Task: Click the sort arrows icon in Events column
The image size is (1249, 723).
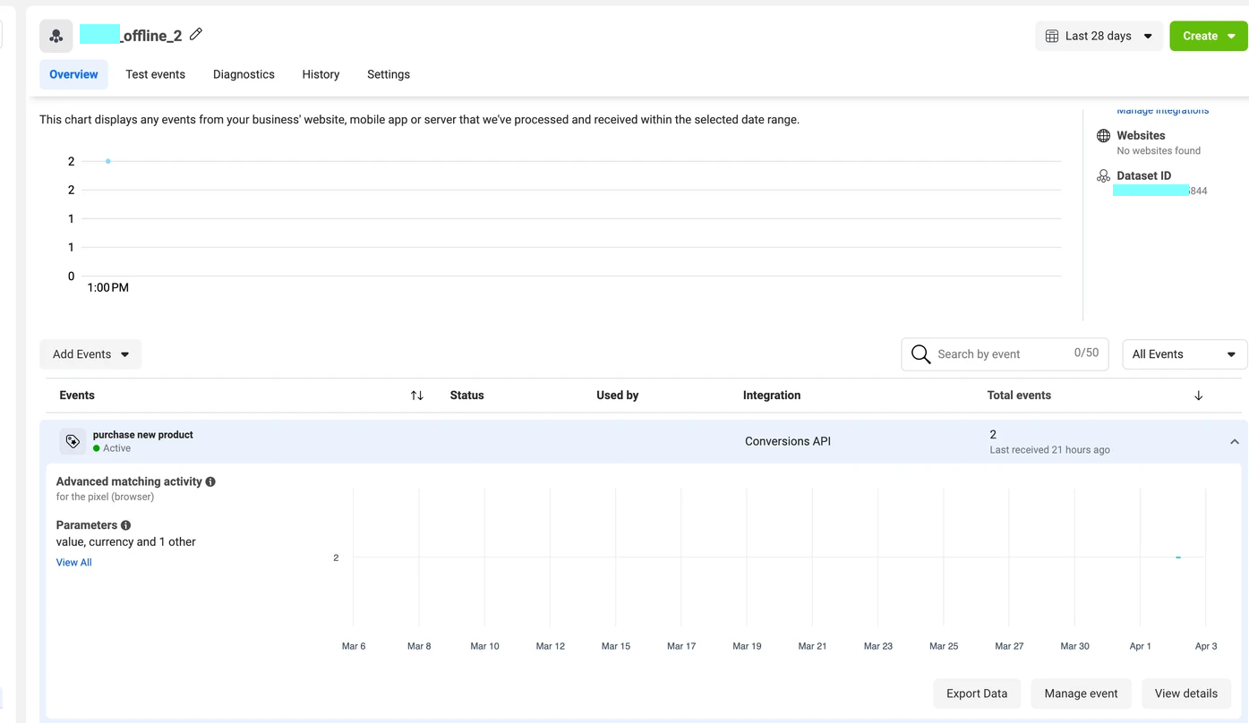Action: 416,396
